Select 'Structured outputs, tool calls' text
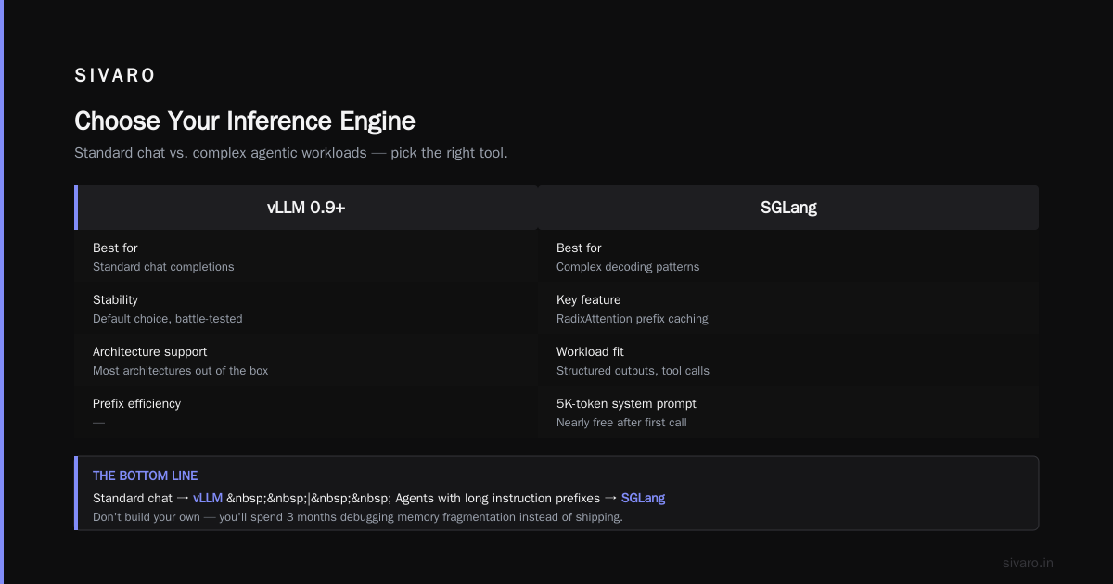 [633, 371]
